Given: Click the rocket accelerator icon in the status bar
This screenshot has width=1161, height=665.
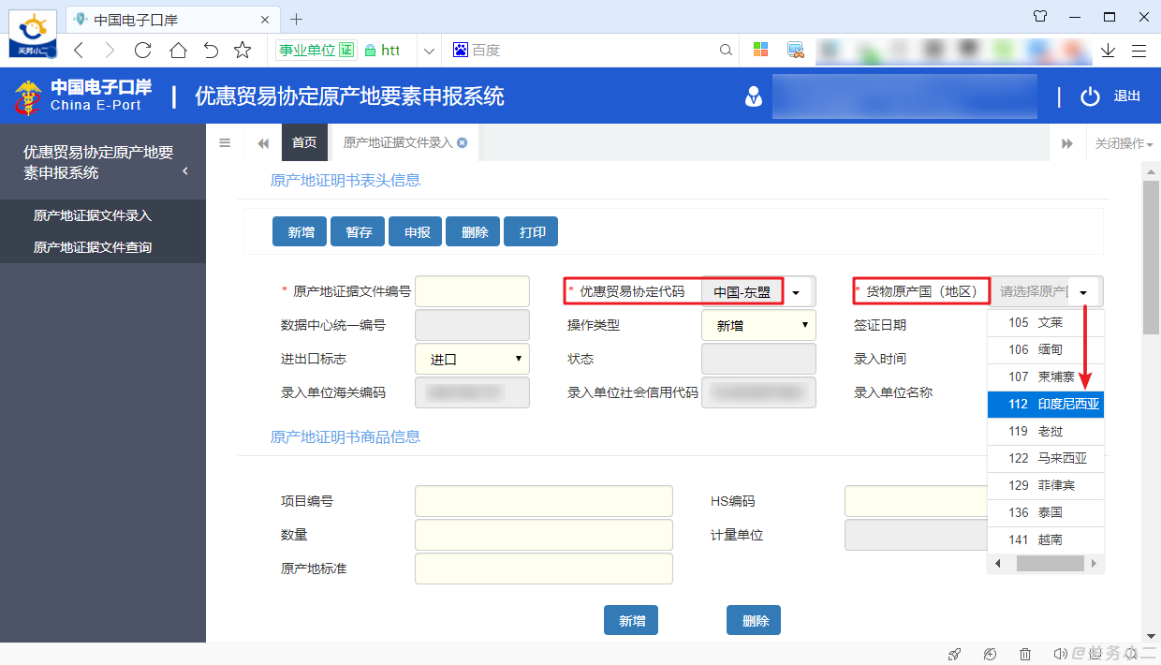Looking at the screenshot, I should pos(954,654).
